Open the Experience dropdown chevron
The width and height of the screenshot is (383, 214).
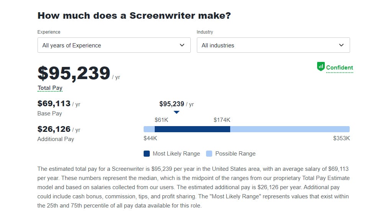(x=182, y=45)
